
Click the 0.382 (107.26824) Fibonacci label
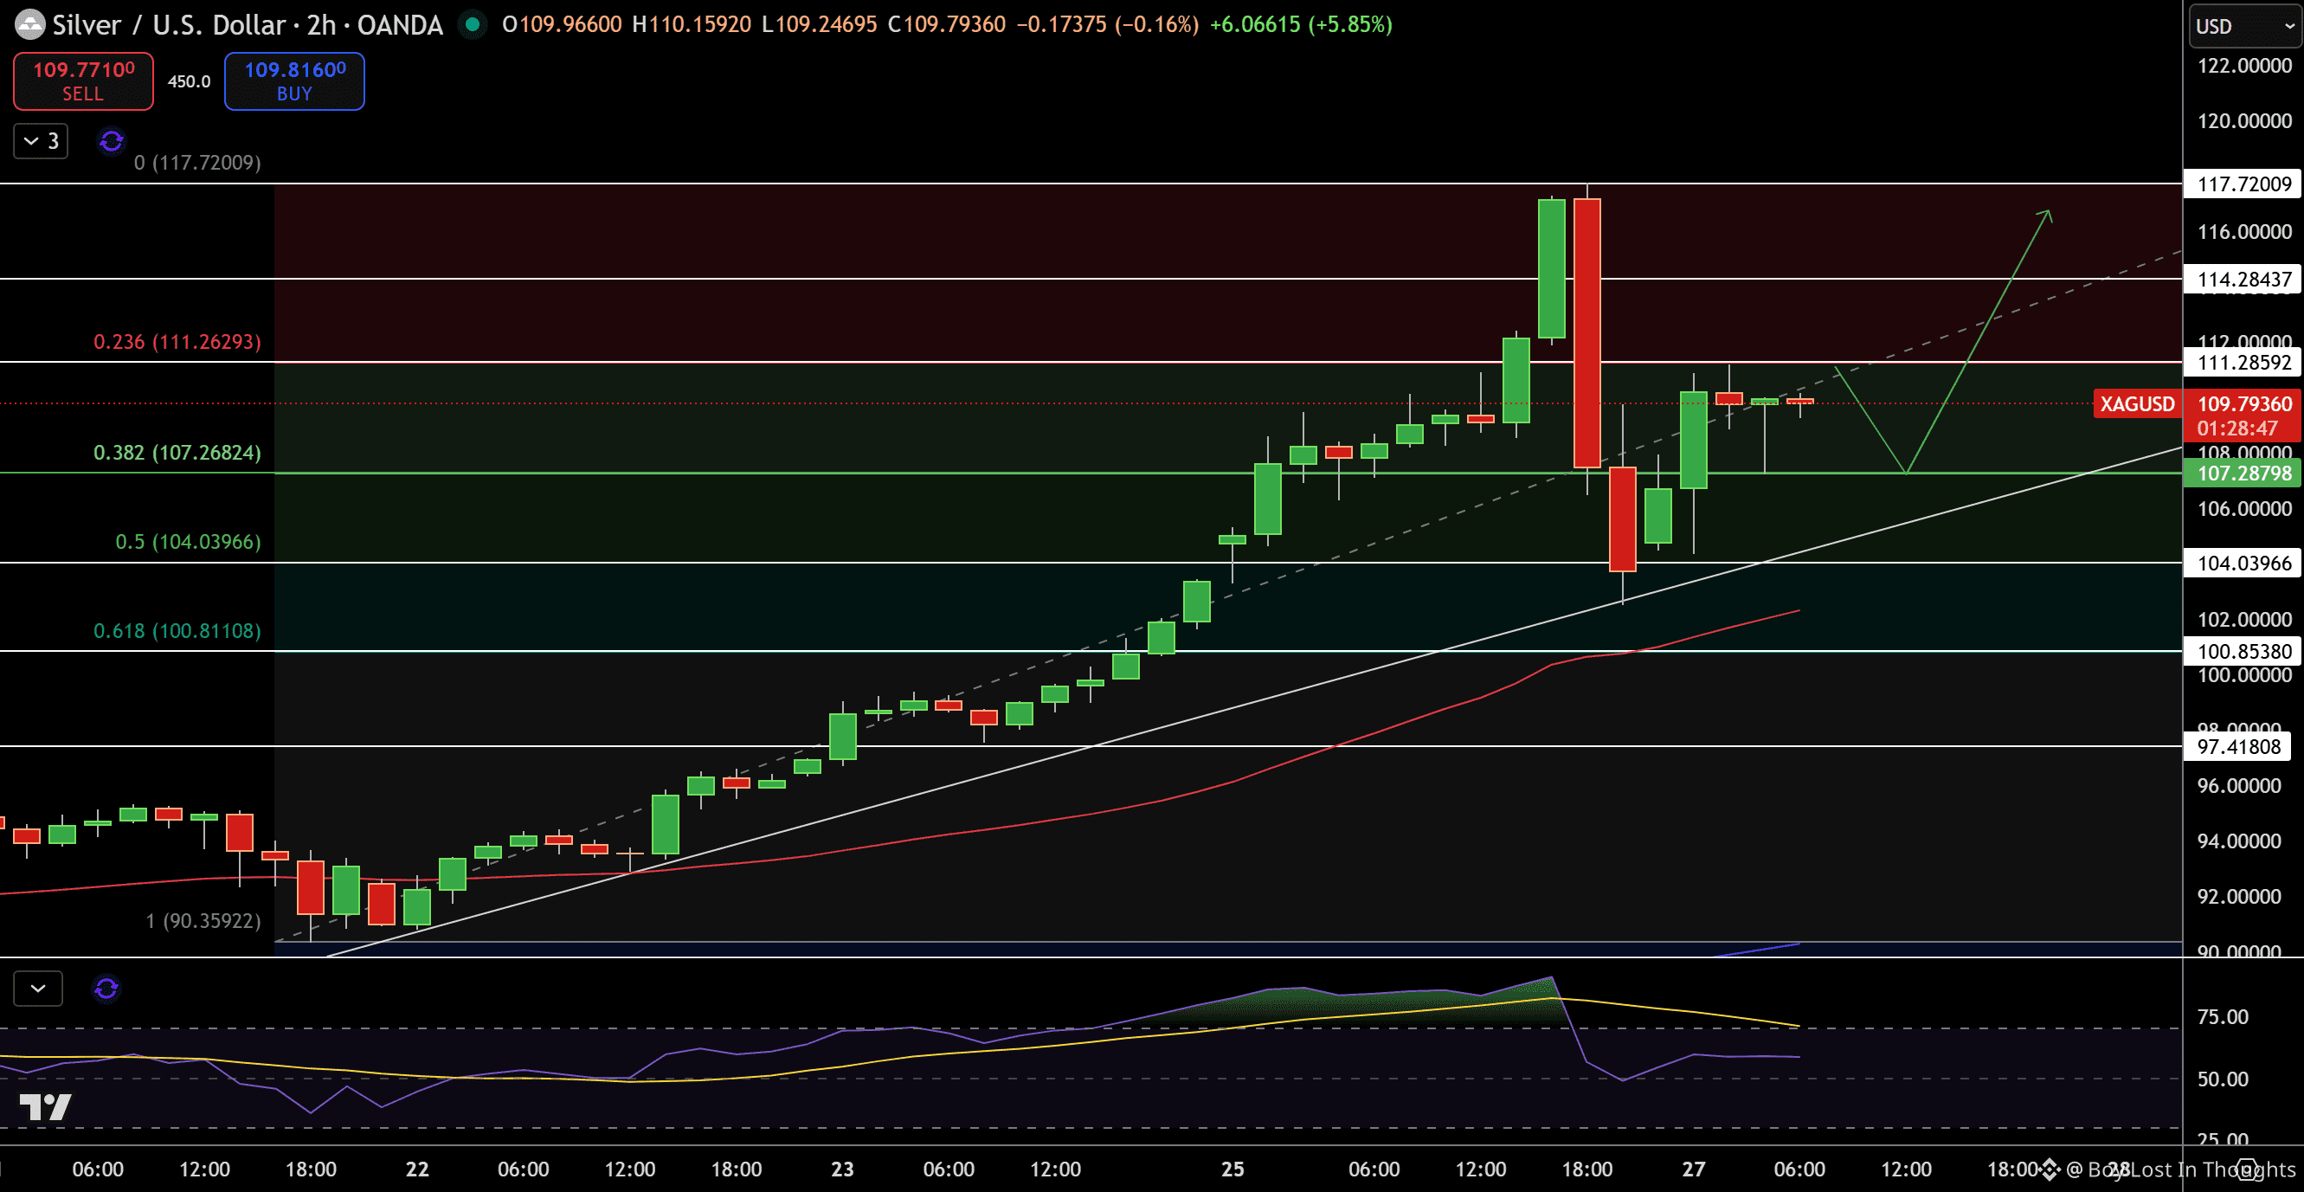pos(177,453)
